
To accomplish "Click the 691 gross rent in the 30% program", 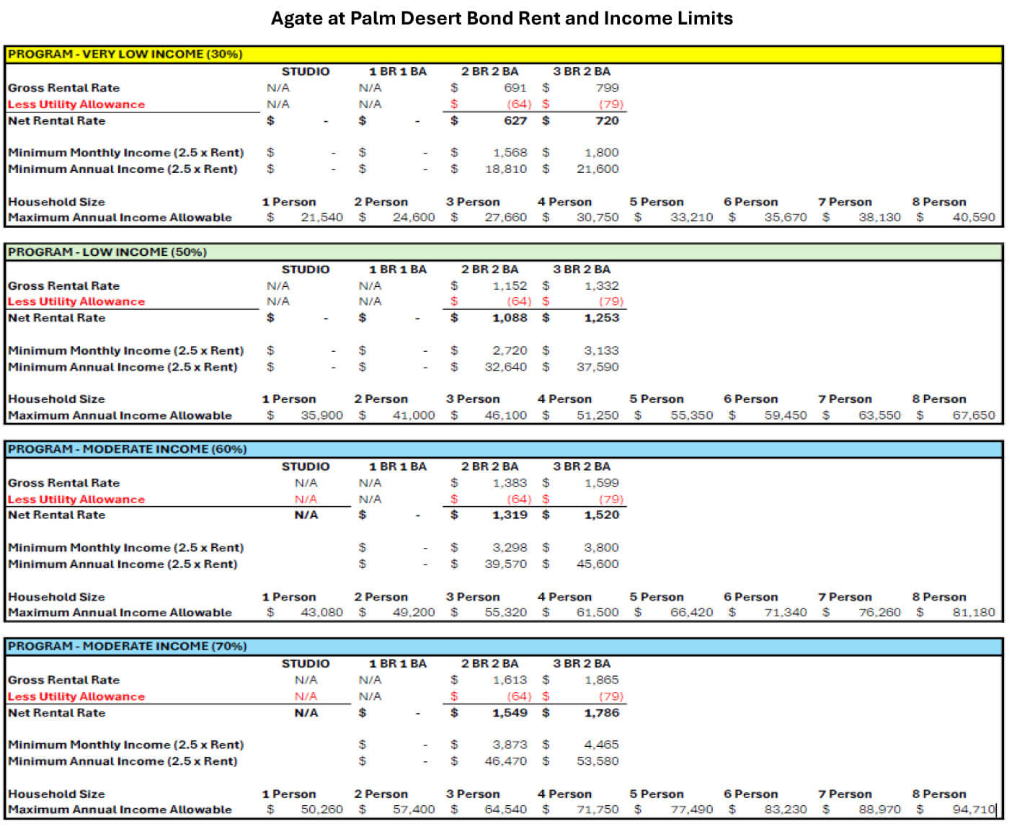I will pos(515,88).
